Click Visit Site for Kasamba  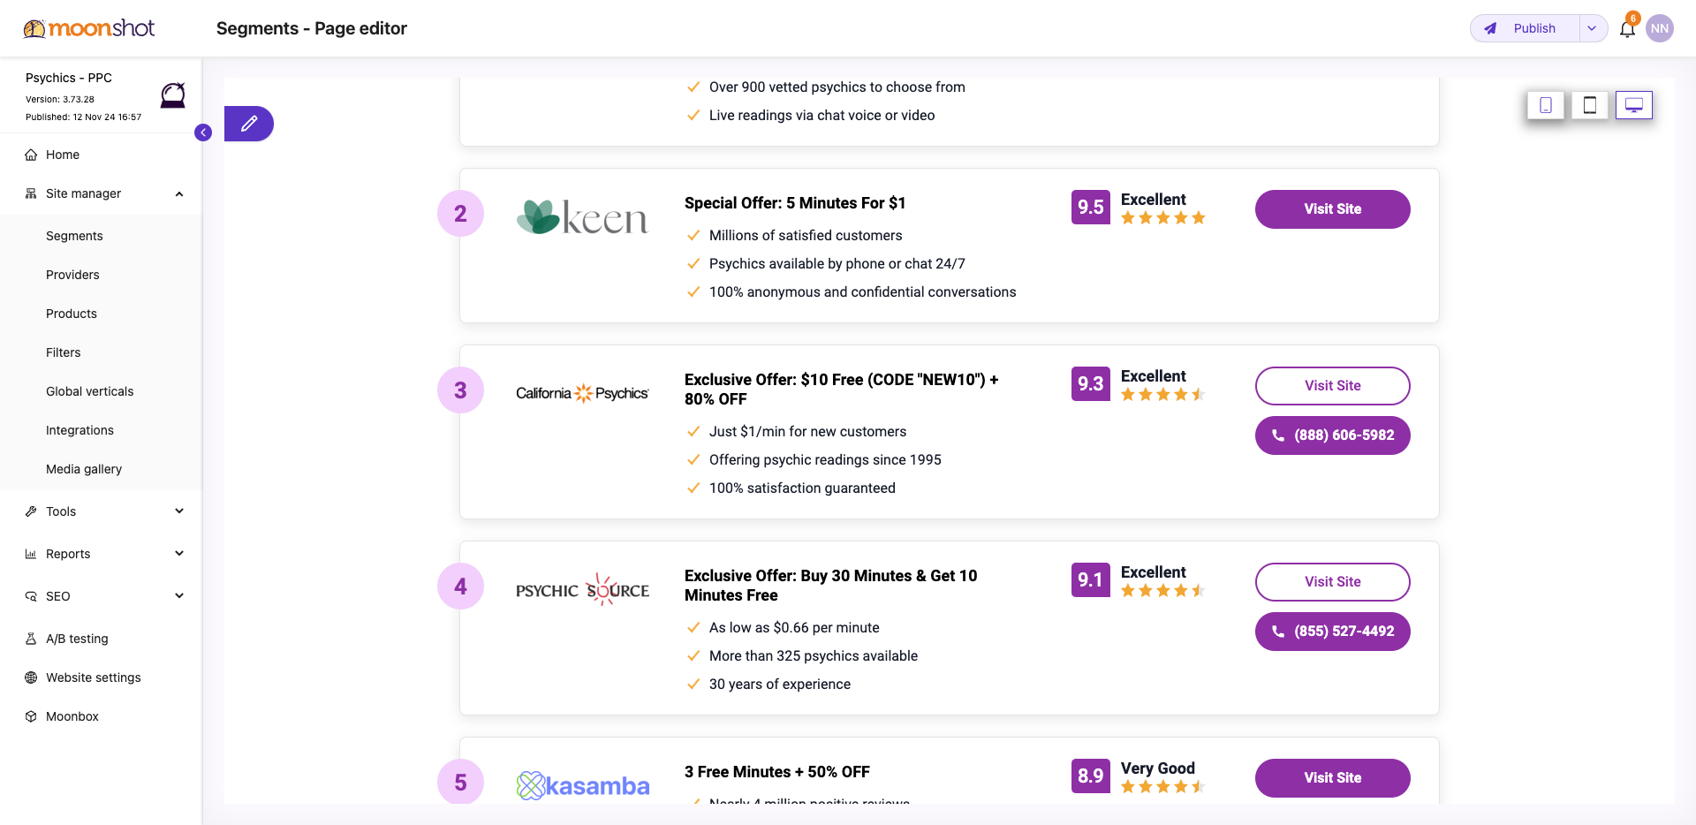point(1332,778)
